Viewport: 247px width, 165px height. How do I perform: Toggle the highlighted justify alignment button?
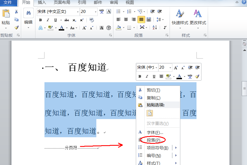point(141,20)
